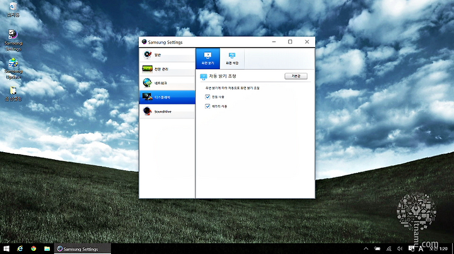454x254 pixels.
Task: Select the Samsung Update desktop shortcut
Action: [13, 69]
